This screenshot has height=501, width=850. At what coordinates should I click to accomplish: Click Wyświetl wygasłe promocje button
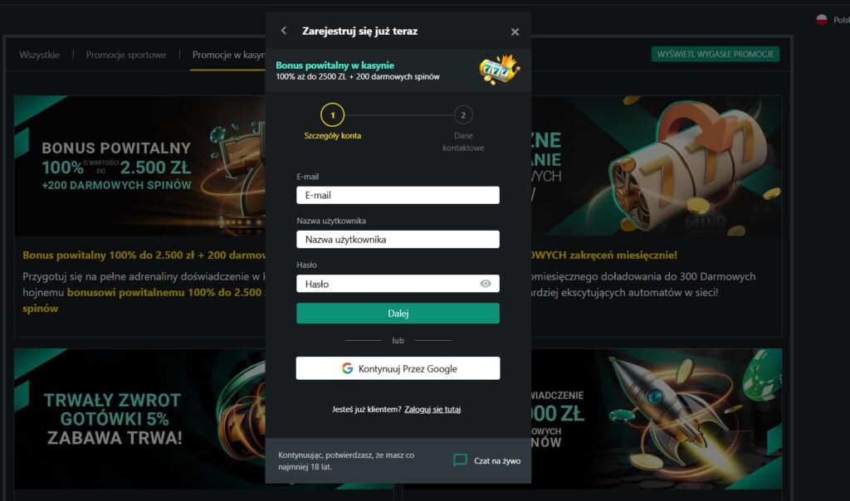tap(716, 54)
